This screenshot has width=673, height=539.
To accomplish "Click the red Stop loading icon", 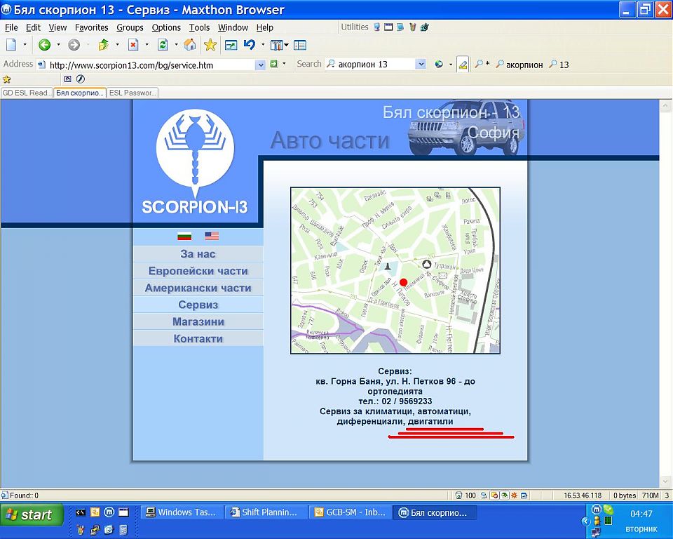I will [133, 45].
